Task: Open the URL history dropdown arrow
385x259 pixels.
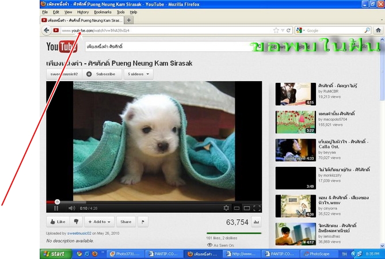Action: coord(283,31)
